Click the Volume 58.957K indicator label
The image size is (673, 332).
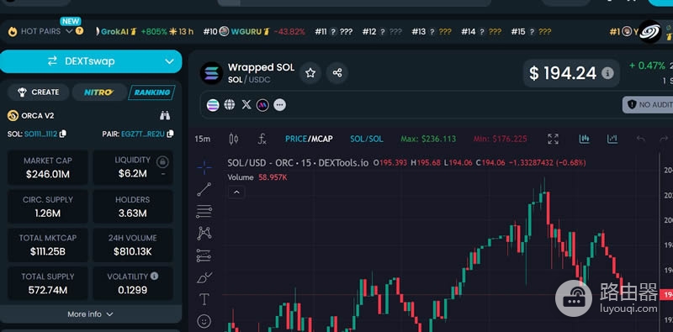coord(257,177)
